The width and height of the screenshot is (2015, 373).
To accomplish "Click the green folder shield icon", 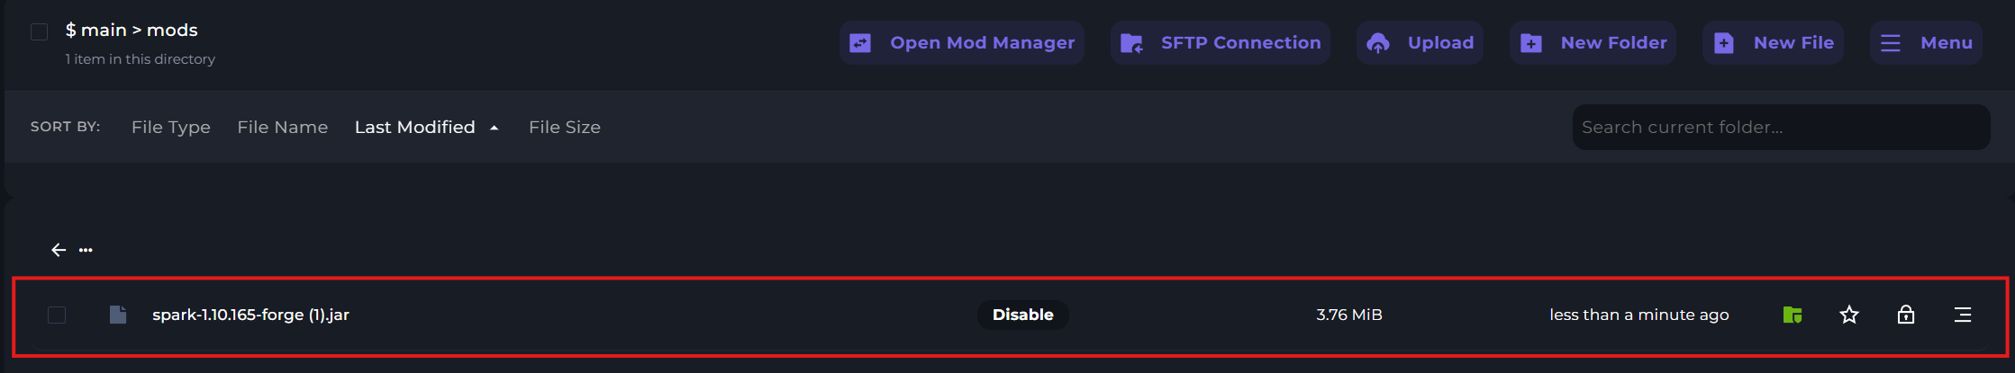I will 1792,315.
